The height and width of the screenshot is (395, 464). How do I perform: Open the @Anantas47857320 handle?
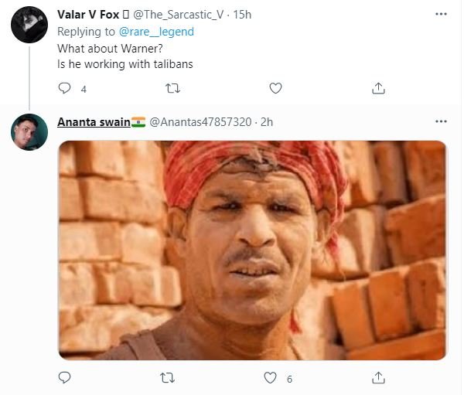(200, 122)
